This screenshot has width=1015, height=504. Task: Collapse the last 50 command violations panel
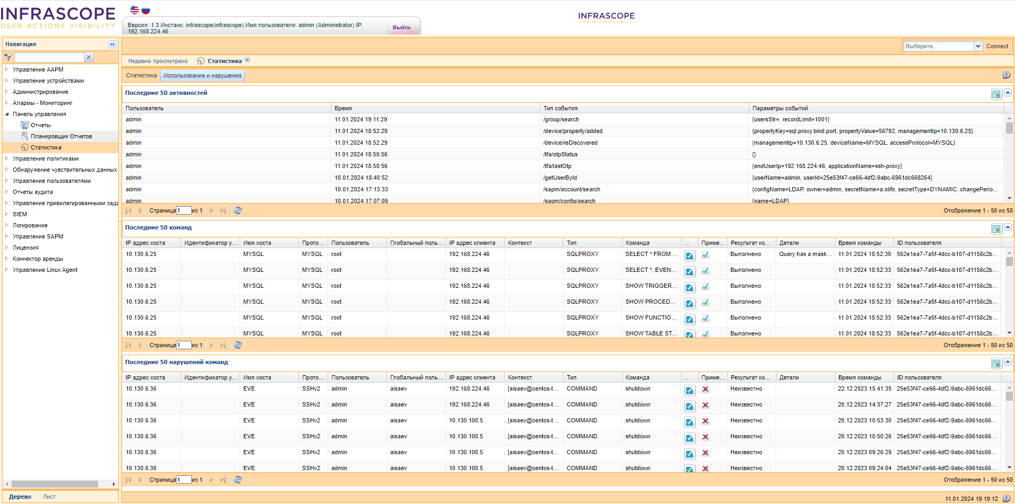pyautogui.click(x=1008, y=362)
